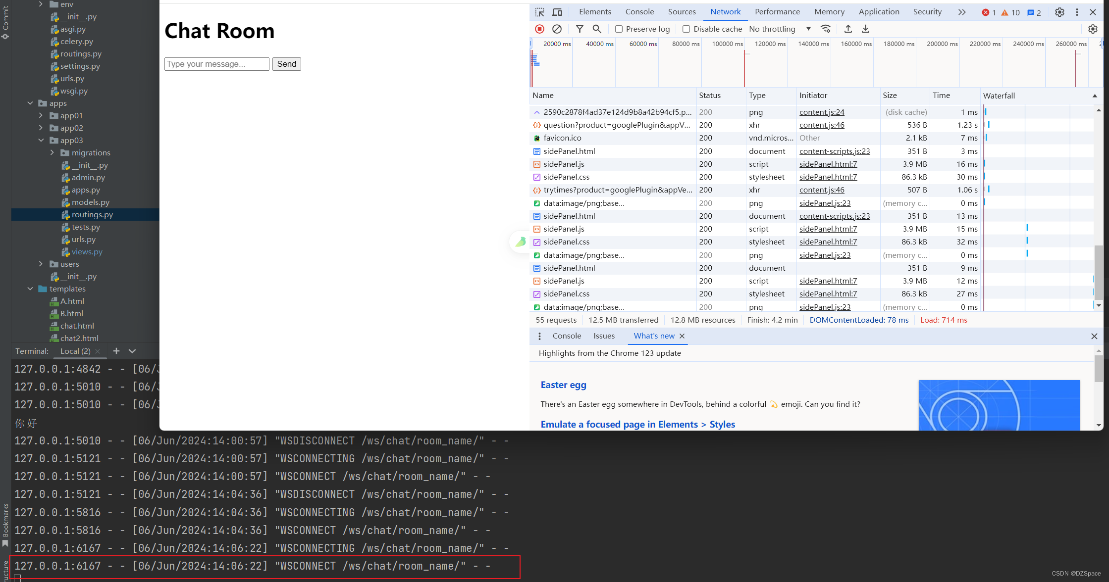Click the chat message input field
The image size is (1109, 582).
tap(216, 64)
